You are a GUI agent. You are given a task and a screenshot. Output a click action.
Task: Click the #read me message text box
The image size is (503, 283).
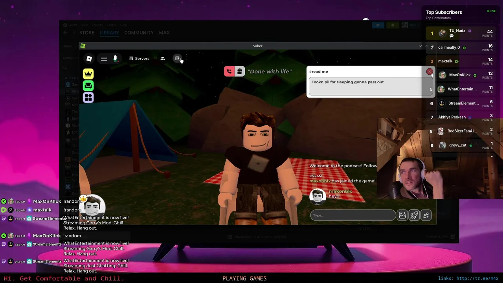pos(371,86)
